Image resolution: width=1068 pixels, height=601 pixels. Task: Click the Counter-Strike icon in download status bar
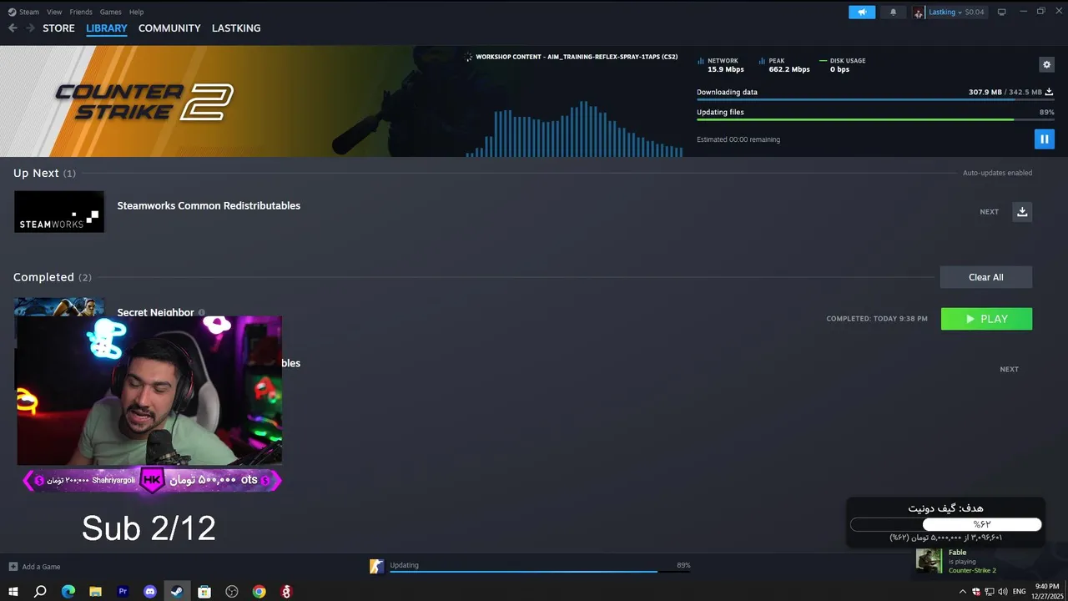click(x=377, y=567)
